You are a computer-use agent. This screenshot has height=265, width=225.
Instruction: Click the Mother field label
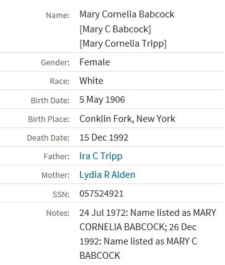click(56, 175)
